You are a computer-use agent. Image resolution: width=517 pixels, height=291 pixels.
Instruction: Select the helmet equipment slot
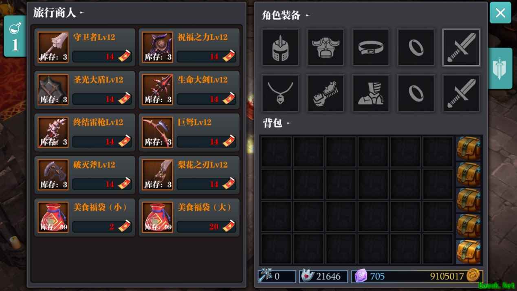click(x=280, y=47)
